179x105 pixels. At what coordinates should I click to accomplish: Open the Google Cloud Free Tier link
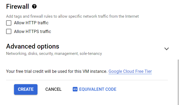point(130,71)
